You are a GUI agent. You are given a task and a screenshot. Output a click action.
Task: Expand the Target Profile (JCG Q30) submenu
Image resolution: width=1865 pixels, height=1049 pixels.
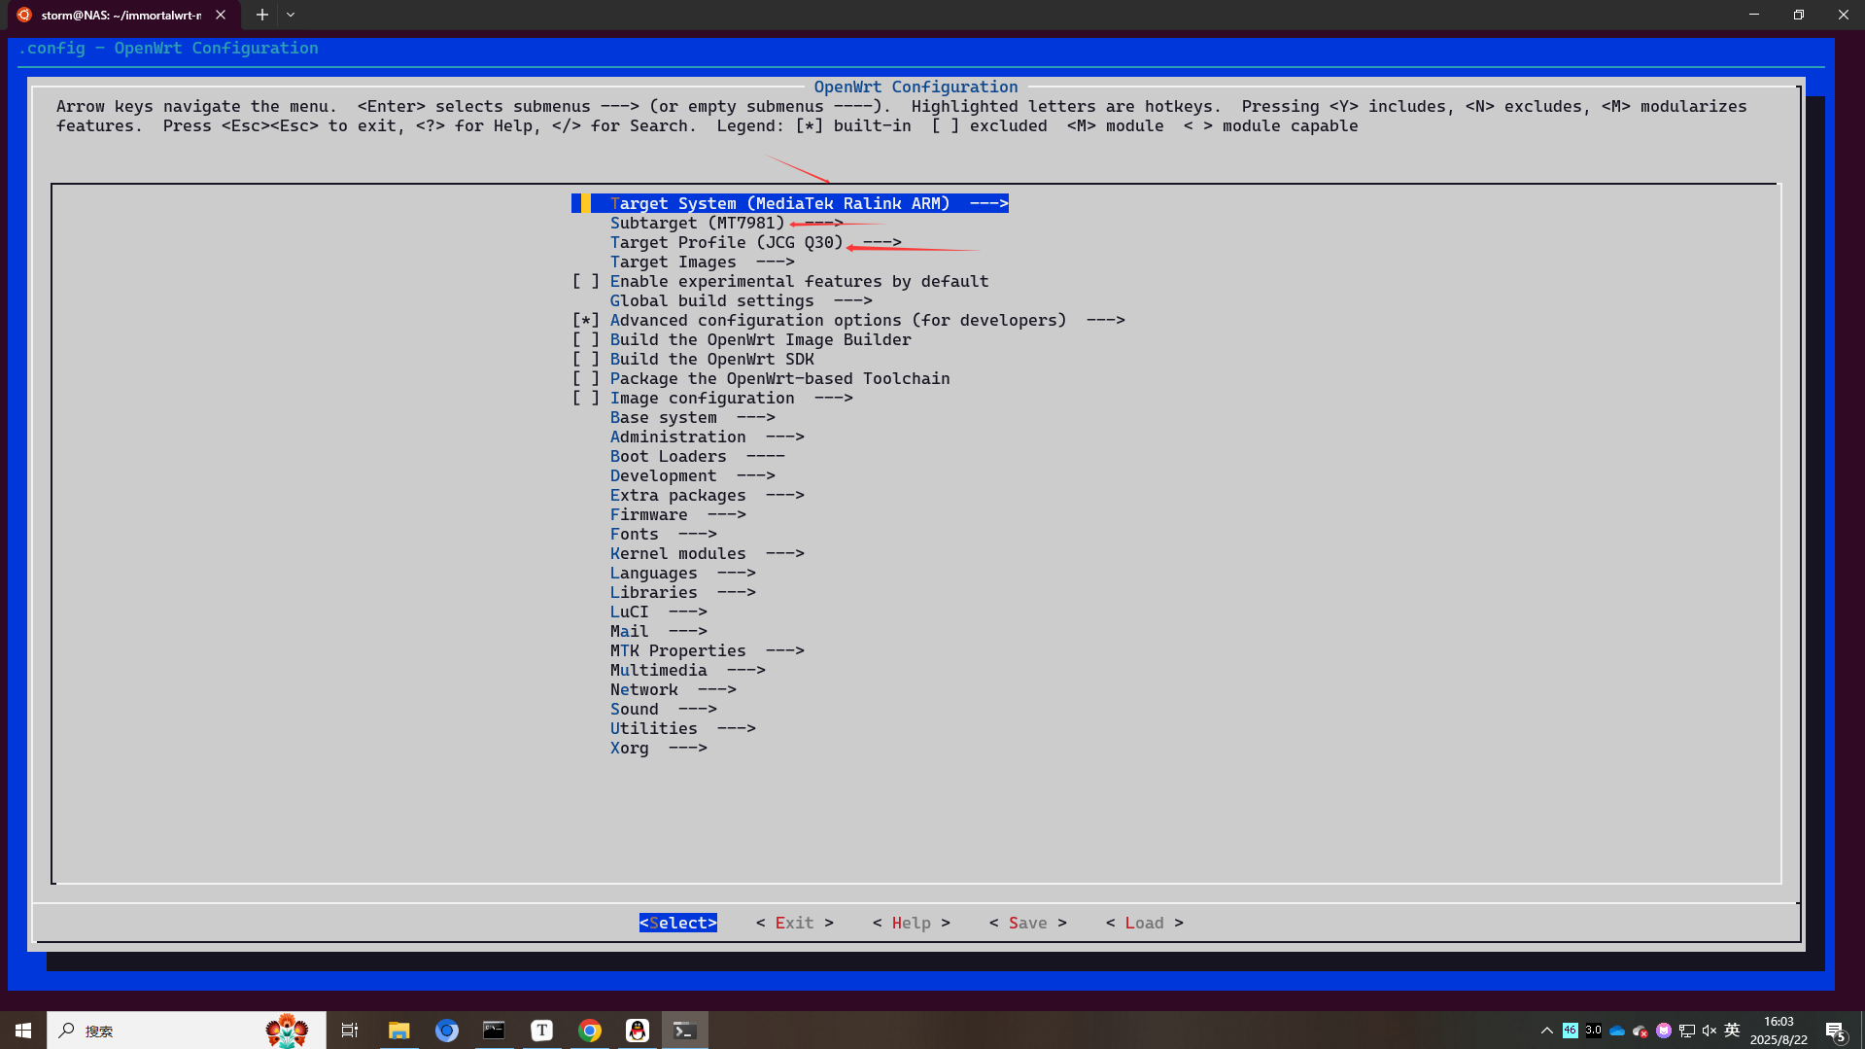pyautogui.click(x=726, y=243)
